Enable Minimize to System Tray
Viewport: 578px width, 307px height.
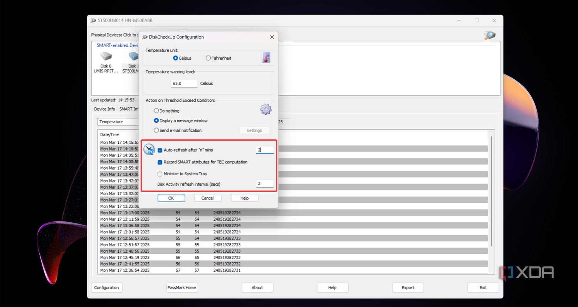pos(160,174)
